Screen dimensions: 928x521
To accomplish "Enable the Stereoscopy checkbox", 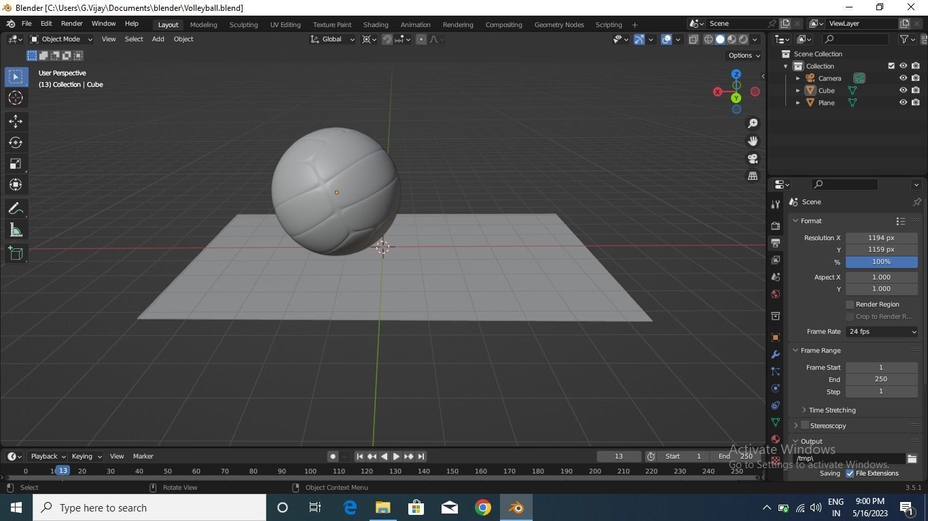I will 805,425.
